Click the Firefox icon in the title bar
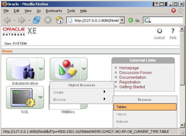The image size is (186, 136). (x=4, y=4)
